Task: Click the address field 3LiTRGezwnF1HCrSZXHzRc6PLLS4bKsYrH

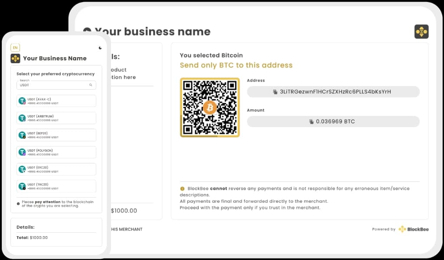Action: point(333,92)
